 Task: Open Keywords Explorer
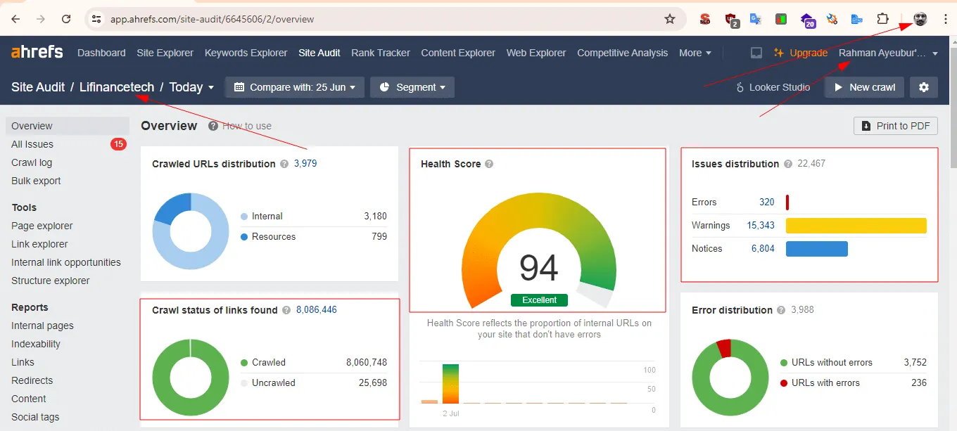pyautogui.click(x=246, y=53)
